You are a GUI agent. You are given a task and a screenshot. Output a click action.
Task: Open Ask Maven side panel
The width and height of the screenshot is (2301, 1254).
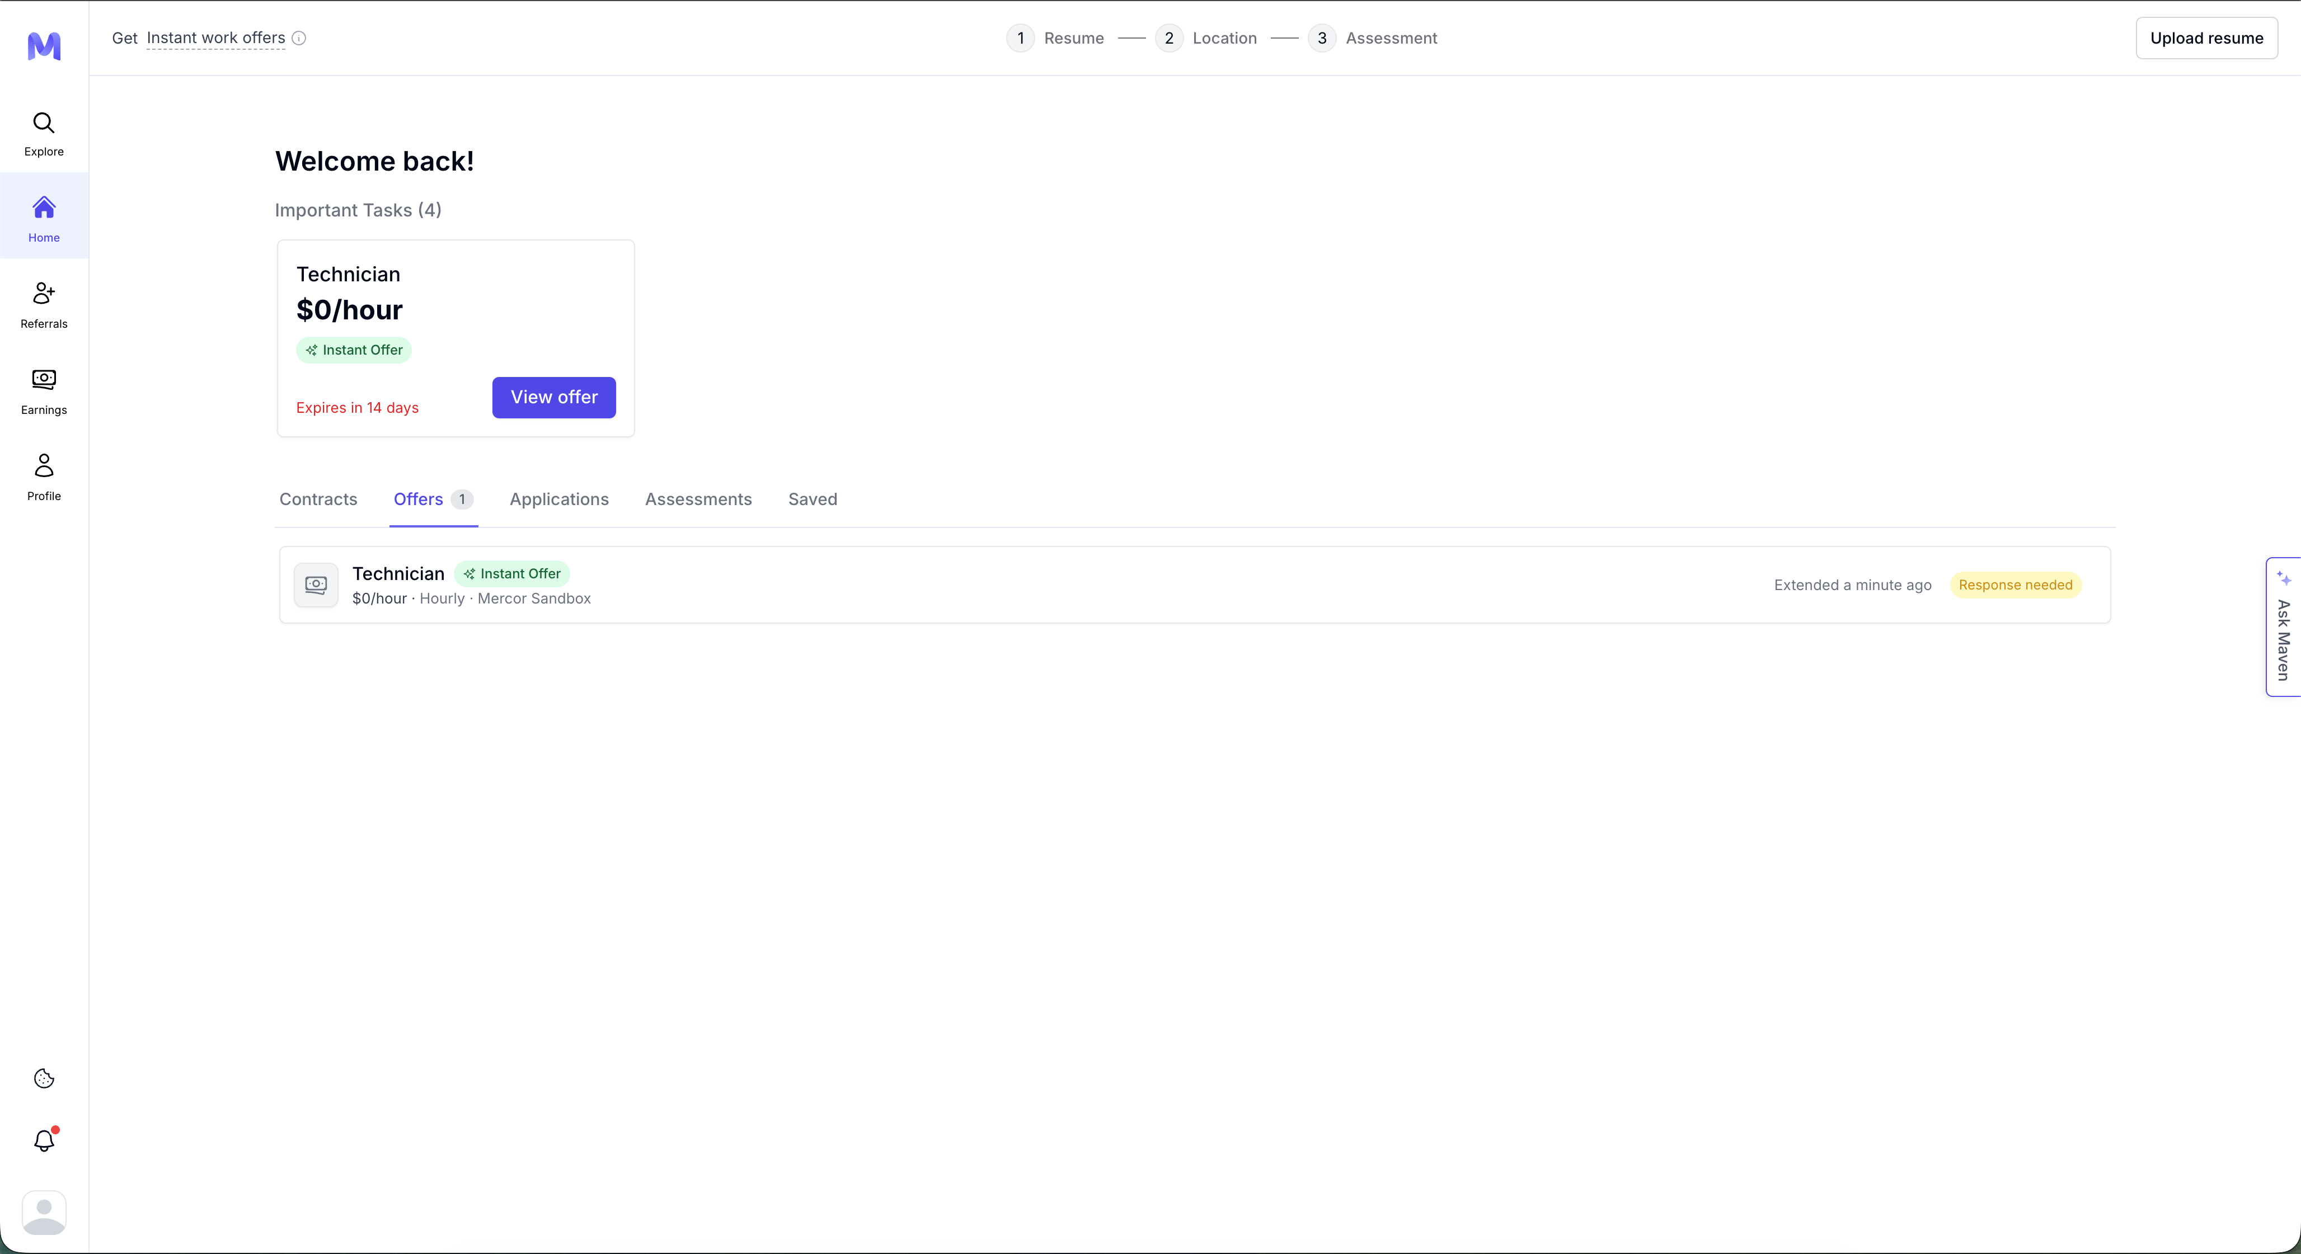pos(2283,626)
